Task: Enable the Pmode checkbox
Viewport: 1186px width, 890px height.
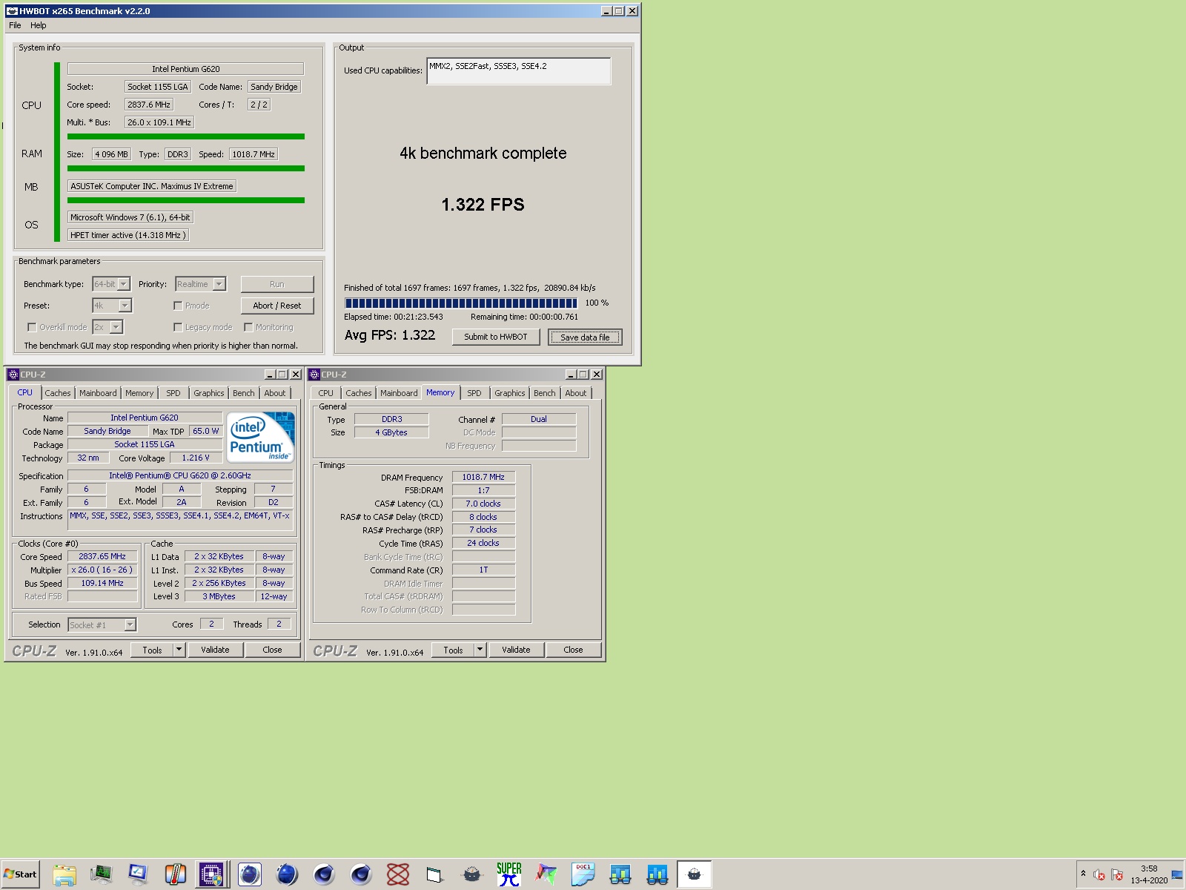Action: pos(178,306)
